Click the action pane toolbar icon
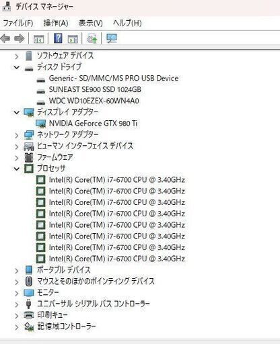Screen dimensions: 280x344 coord(73,39)
